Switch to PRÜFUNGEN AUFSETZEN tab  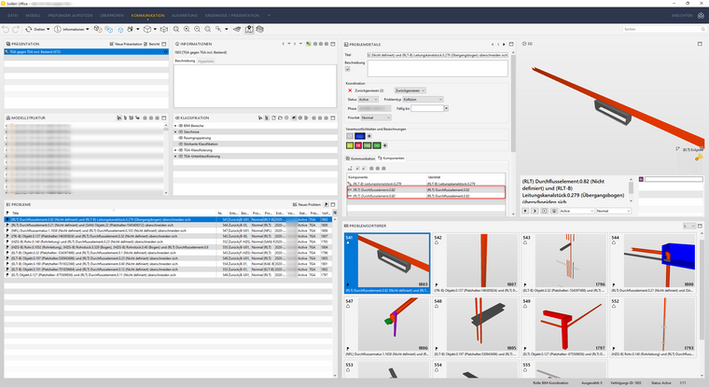pos(70,15)
